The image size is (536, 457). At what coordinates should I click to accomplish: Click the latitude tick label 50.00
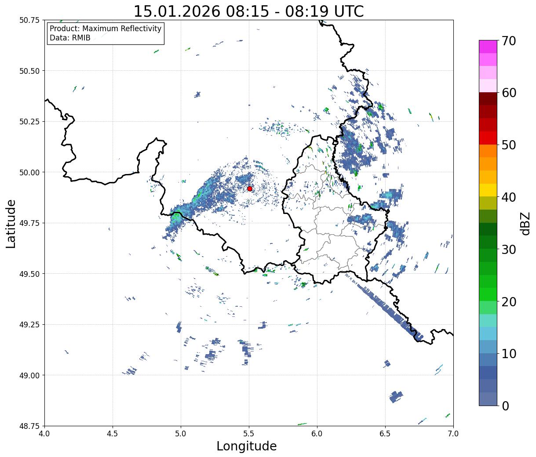(29, 172)
